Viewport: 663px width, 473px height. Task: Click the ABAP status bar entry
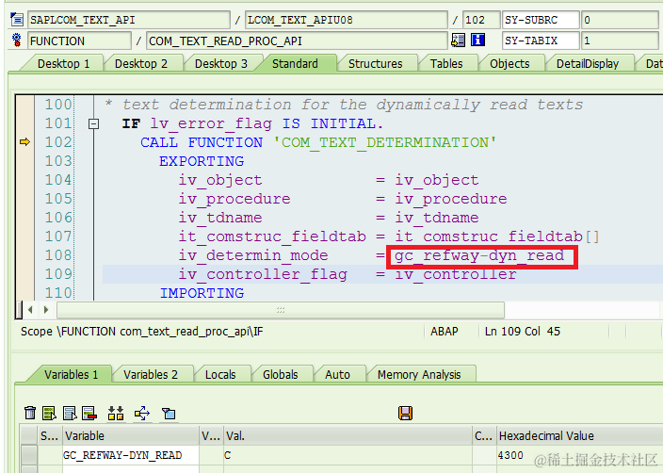tap(444, 332)
